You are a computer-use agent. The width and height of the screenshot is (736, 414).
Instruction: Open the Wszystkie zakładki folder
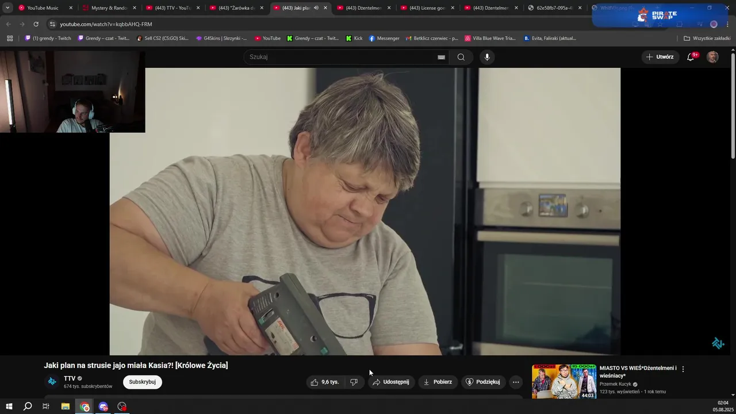point(707,39)
